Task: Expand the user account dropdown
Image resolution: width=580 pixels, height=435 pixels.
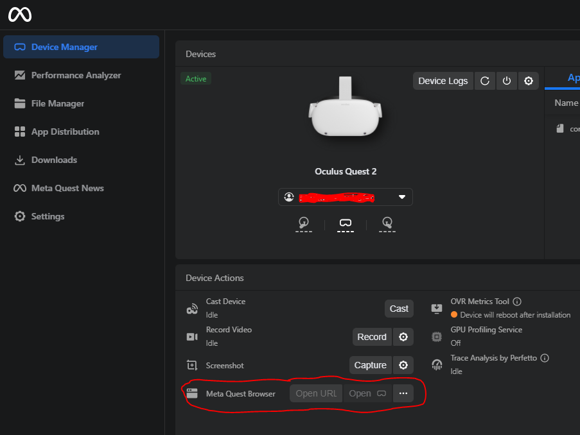Action: coord(345,197)
